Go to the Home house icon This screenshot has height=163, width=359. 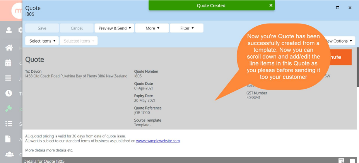point(9,48)
